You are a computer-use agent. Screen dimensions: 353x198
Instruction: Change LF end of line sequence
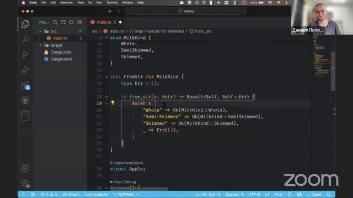coord(267,194)
